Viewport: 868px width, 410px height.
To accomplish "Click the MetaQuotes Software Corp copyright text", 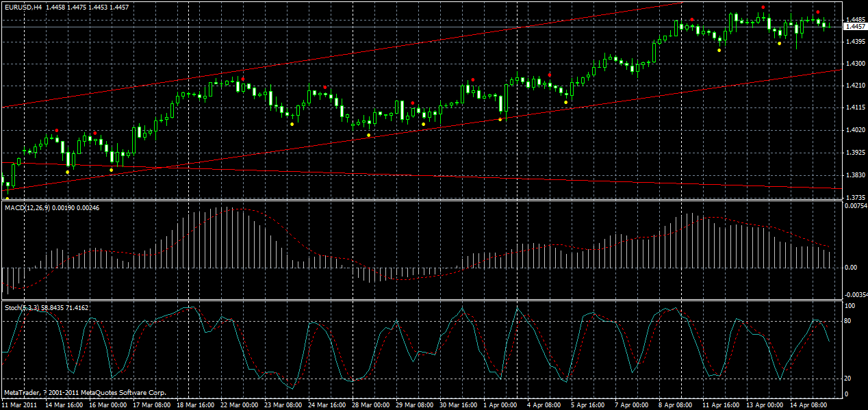I will click(x=86, y=393).
